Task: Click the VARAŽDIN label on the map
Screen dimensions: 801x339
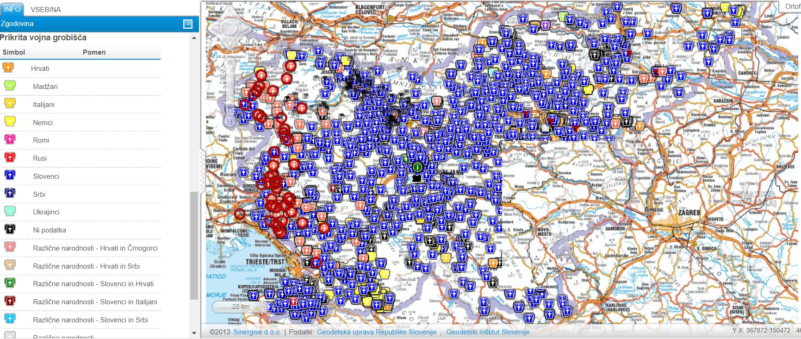Action: tap(723, 101)
